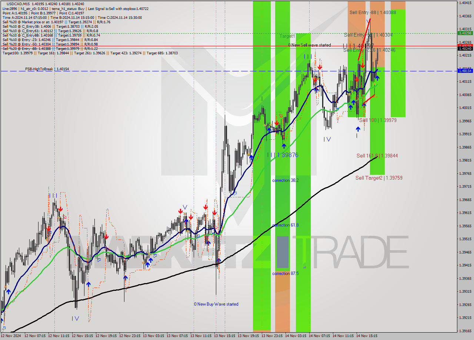
Task: Click the '12 Nov 23:15' time axis label
Action: pyautogui.click(x=130, y=336)
